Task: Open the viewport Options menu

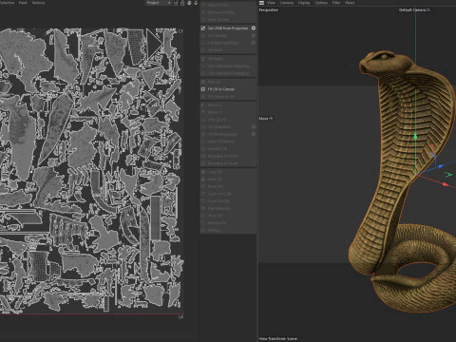Action: pos(321,3)
